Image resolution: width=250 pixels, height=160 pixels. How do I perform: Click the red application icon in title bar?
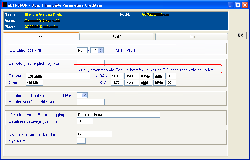(x=4, y=5)
